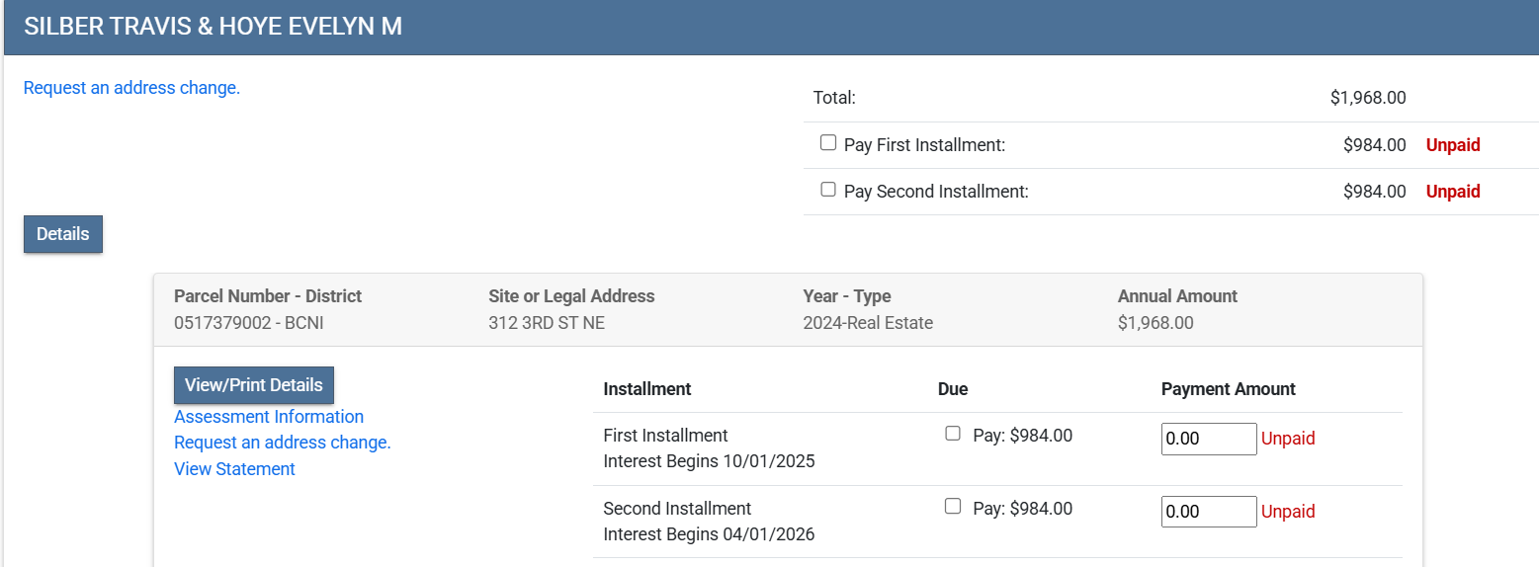Open the Assessment Information link
This screenshot has height=567, width=1539.
click(269, 417)
